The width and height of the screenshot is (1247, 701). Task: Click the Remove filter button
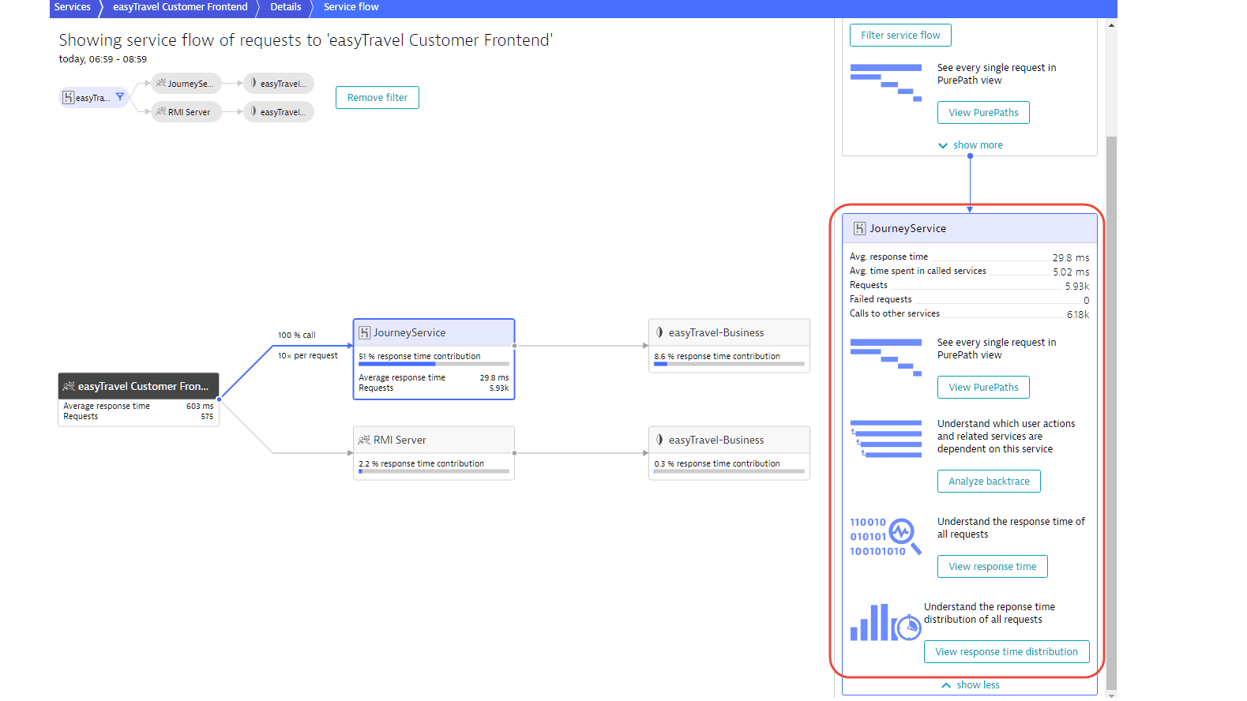point(377,98)
